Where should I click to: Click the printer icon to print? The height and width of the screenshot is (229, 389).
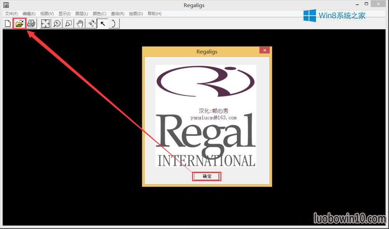tap(31, 24)
